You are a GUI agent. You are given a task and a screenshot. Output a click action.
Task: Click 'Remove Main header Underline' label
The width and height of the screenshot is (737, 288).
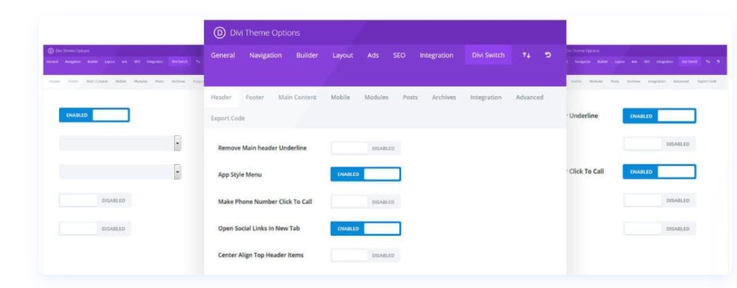(x=262, y=148)
